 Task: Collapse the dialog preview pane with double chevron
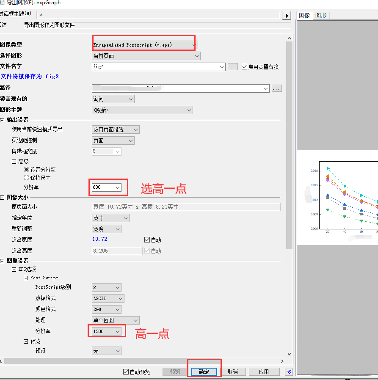289,372
